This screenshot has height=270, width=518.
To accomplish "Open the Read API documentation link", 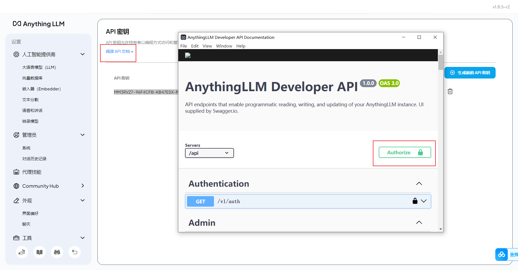I will [119, 52].
